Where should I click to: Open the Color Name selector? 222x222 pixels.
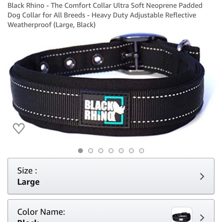[x=111, y=211]
